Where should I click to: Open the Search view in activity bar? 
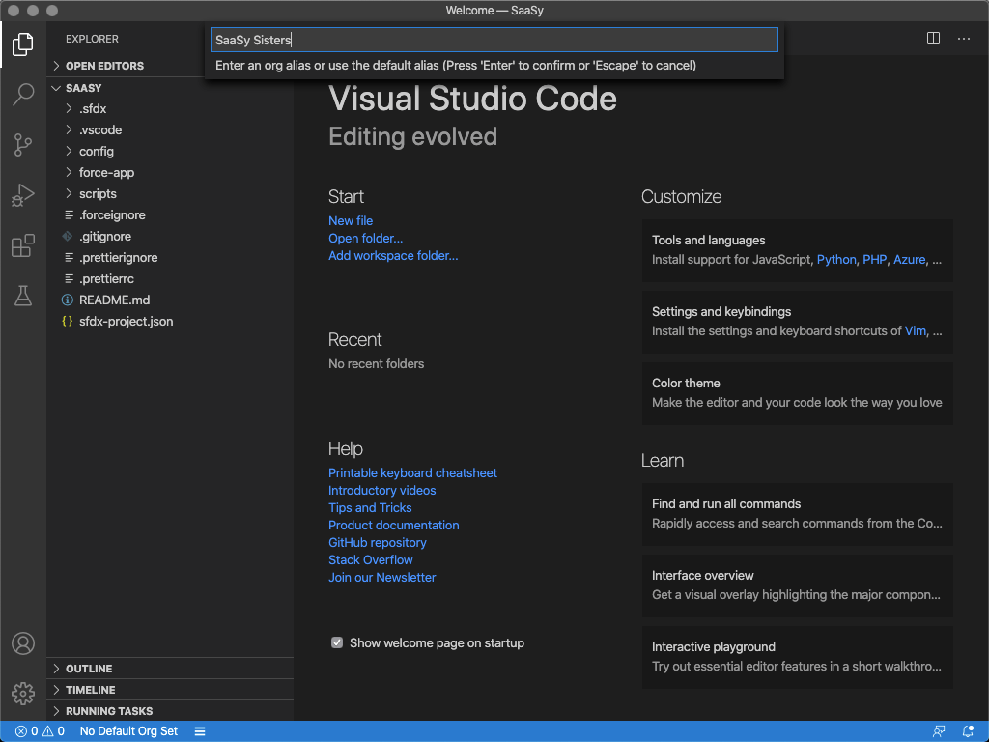pos(23,95)
